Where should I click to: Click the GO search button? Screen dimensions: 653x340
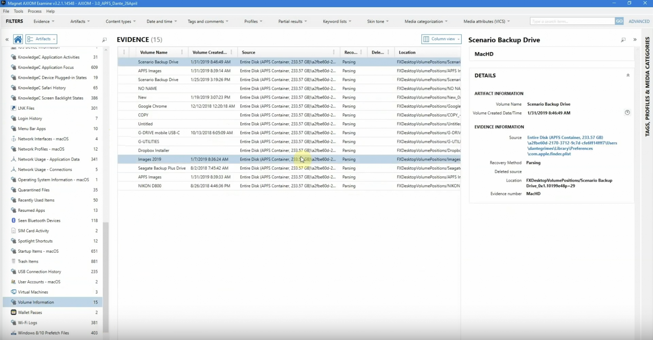[619, 21]
